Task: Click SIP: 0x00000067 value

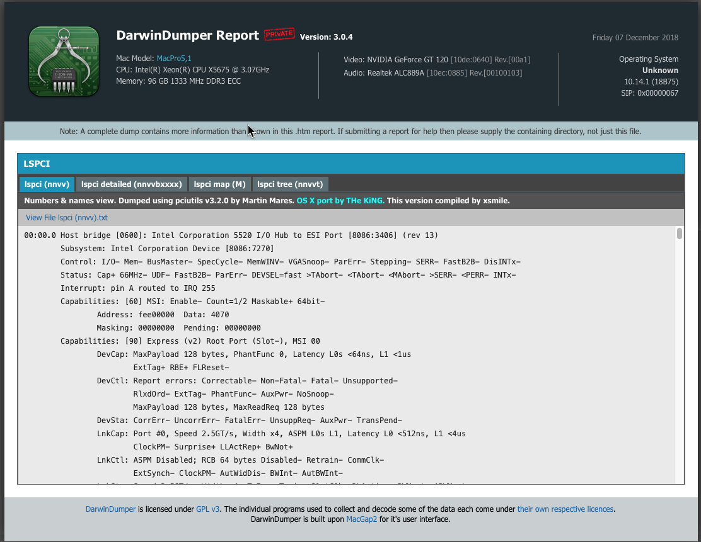Action: 649,93
